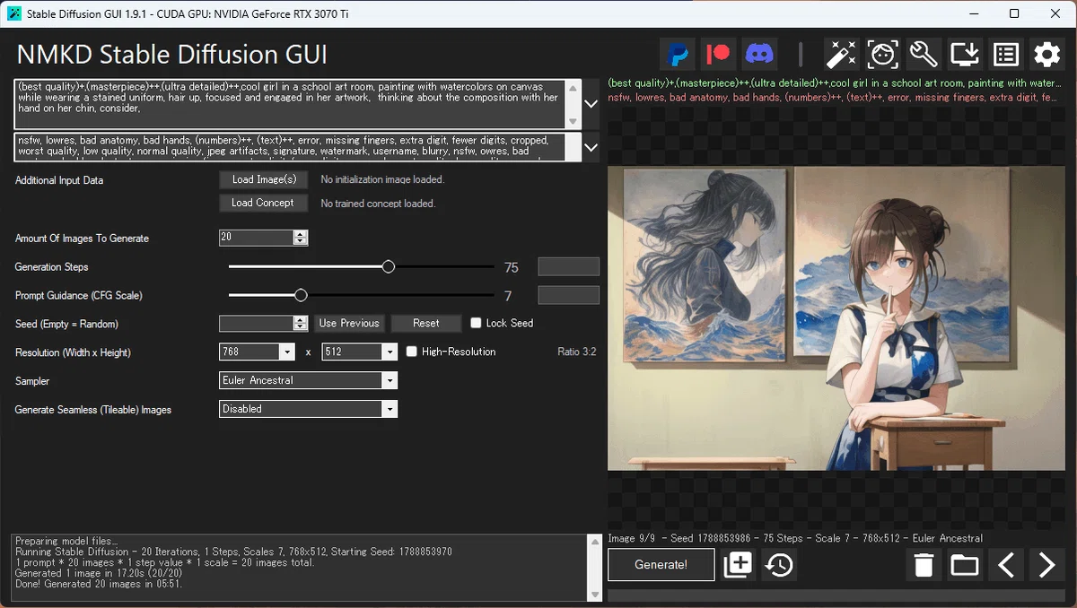Show the next generated image
This screenshot has height=608, width=1077.
point(1047,565)
